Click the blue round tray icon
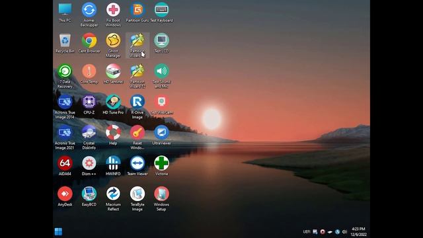Viewport: 423px width, 238px height. (337, 231)
